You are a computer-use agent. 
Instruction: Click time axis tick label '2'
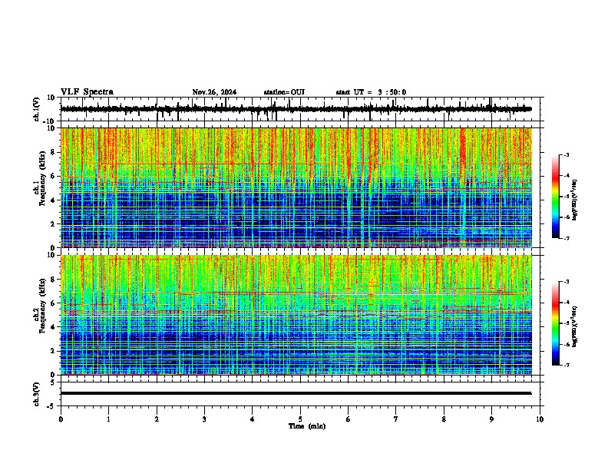(157, 419)
